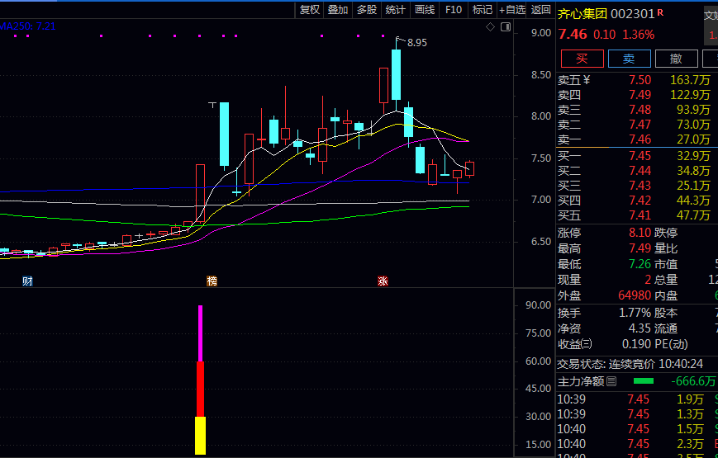Screen dimensions: 718x458
Task: Add stock via +自选 button
Action: [x=511, y=10]
